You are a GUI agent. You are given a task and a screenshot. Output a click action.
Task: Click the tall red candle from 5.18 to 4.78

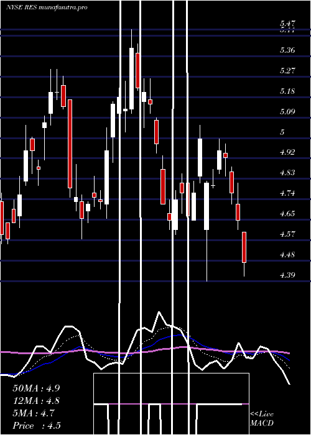point(70,144)
